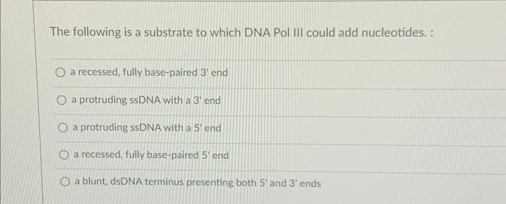
Task: Click the label 'a protruding ssDNA with a 3' end'
Action: click(146, 100)
